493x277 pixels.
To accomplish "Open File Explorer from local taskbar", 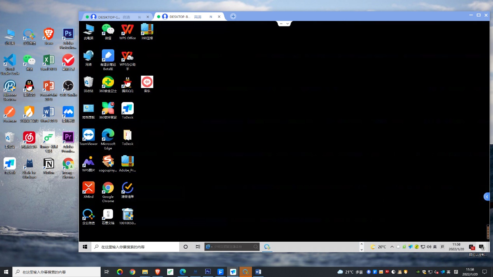I will coord(145,272).
